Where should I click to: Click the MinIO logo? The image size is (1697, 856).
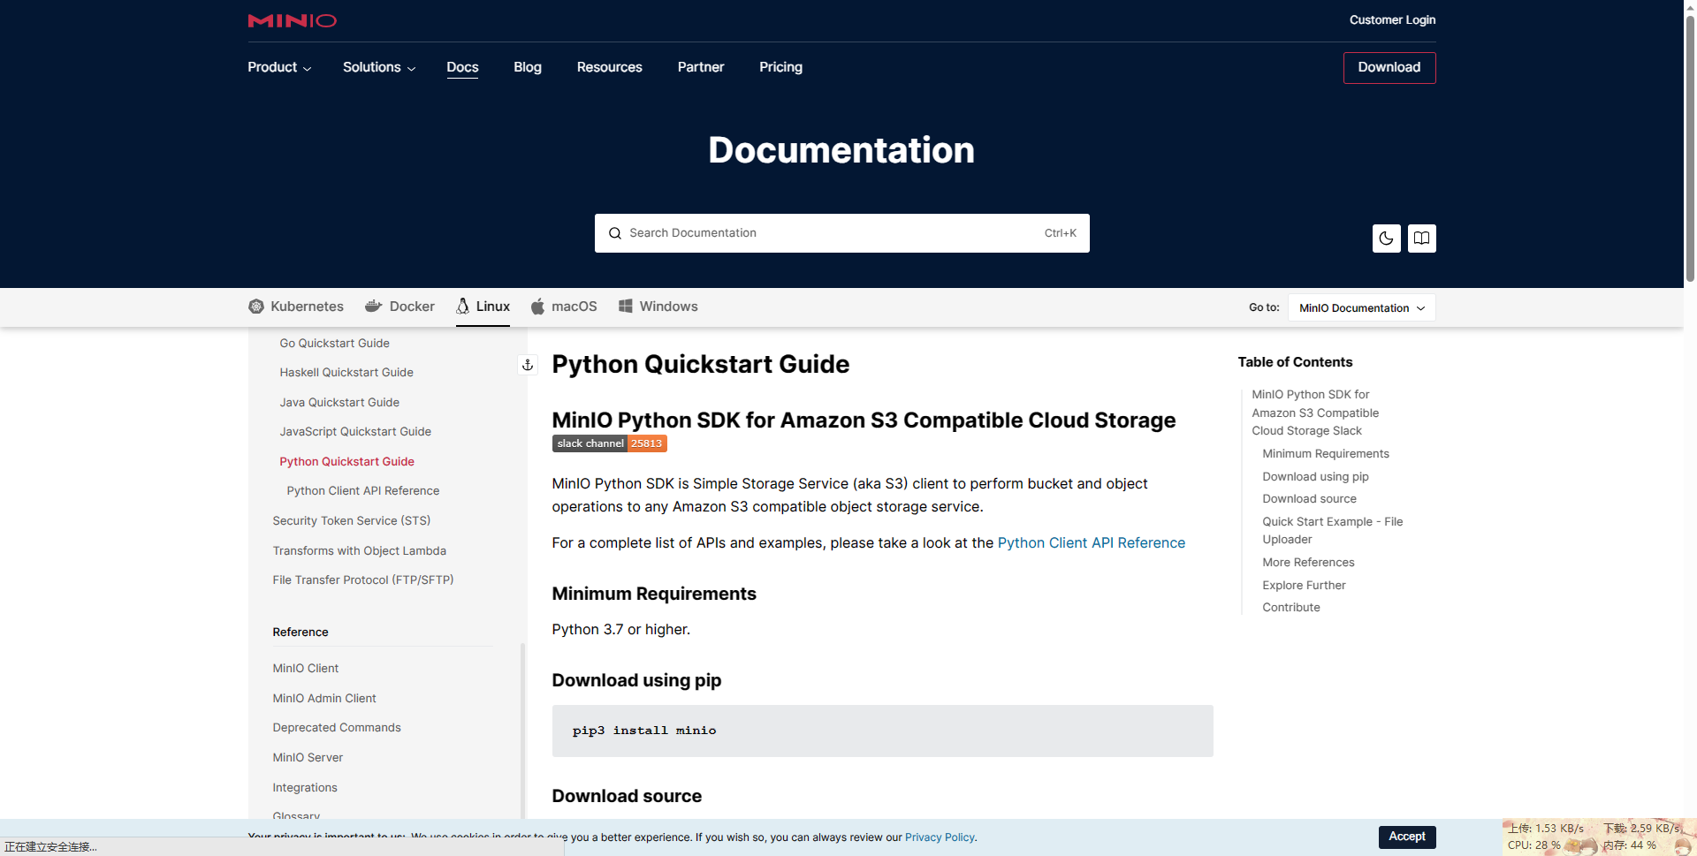[x=292, y=20]
